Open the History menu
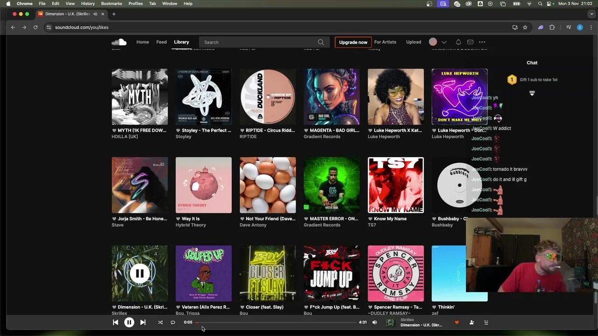The height and width of the screenshot is (336, 598). click(x=88, y=4)
